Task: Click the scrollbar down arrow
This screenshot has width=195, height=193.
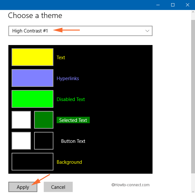Action: (193, 191)
